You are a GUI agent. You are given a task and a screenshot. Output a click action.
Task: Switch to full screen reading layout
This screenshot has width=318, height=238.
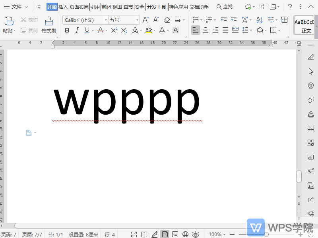pos(143,234)
